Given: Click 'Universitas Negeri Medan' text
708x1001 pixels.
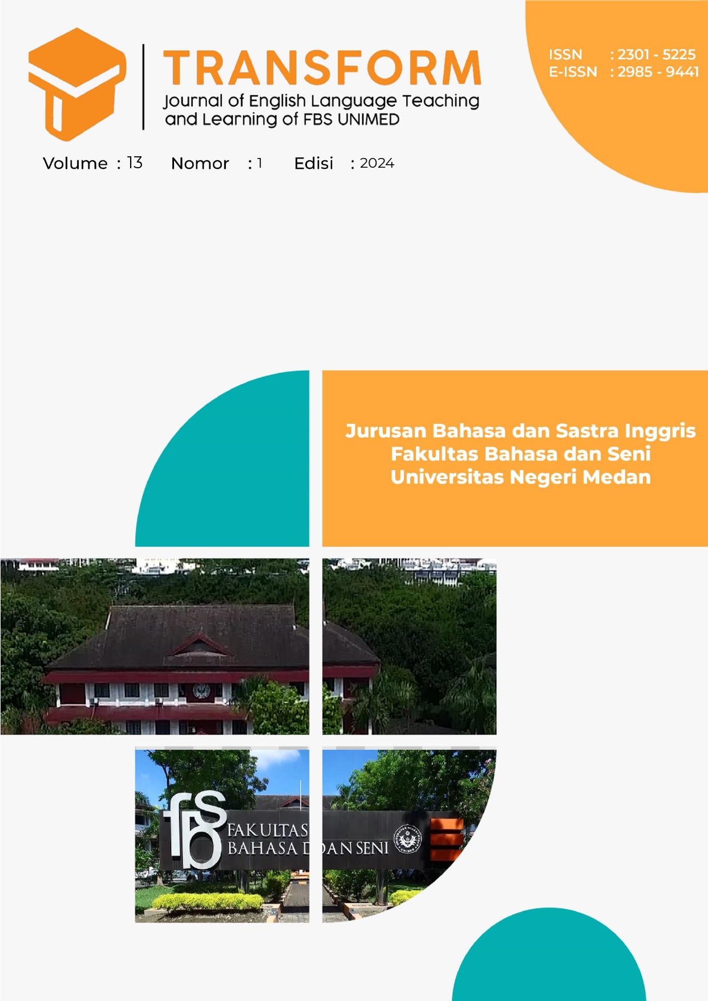Looking at the screenshot, I should (520, 477).
